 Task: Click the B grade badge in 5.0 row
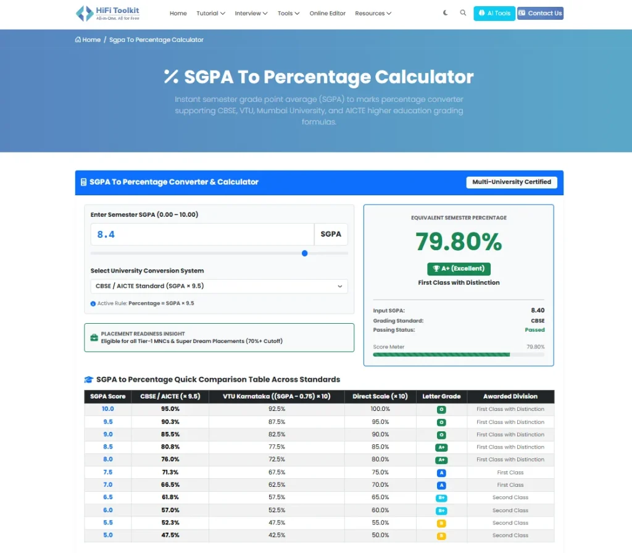click(441, 536)
